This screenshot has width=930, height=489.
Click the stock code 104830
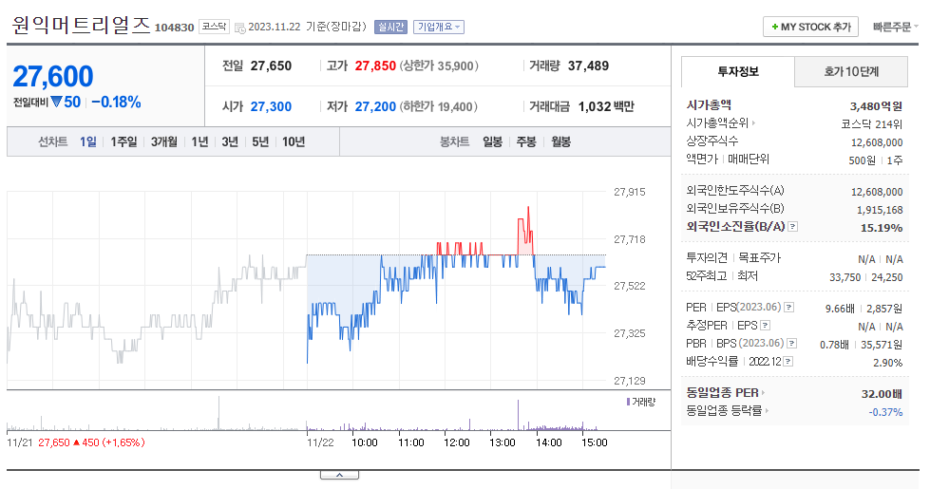pyautogui.click(x=175, y=28)
